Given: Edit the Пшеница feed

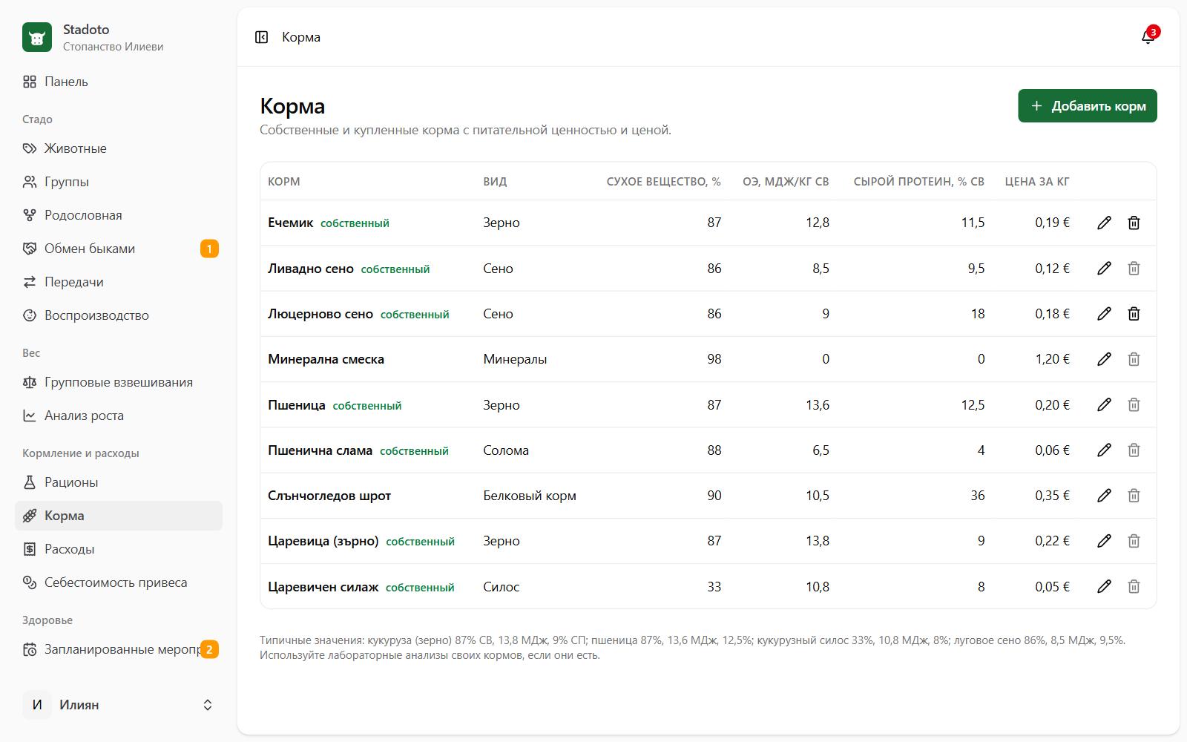Looking at the screenshot, I should pos(1104,405).
